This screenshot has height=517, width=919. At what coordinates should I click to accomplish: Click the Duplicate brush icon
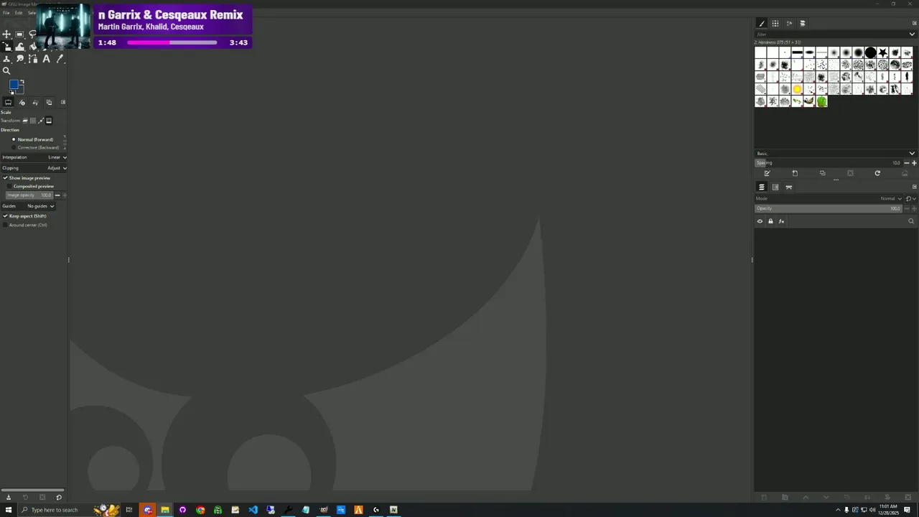[x=823, y=173]
